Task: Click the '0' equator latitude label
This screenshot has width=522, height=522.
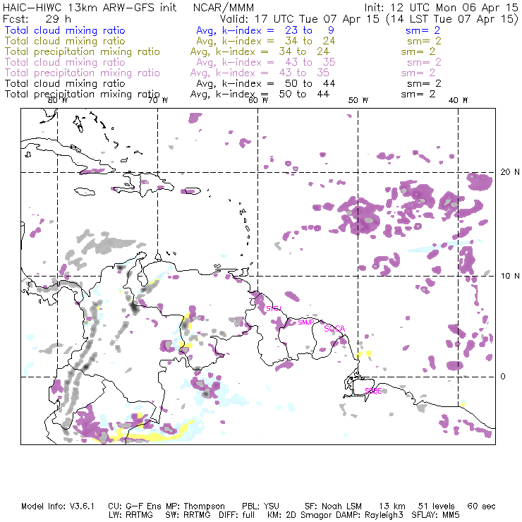Action: (503, 377)
